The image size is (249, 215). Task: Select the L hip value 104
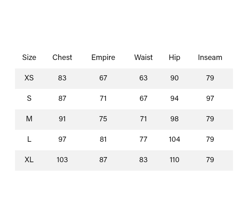tap(174, 139)
